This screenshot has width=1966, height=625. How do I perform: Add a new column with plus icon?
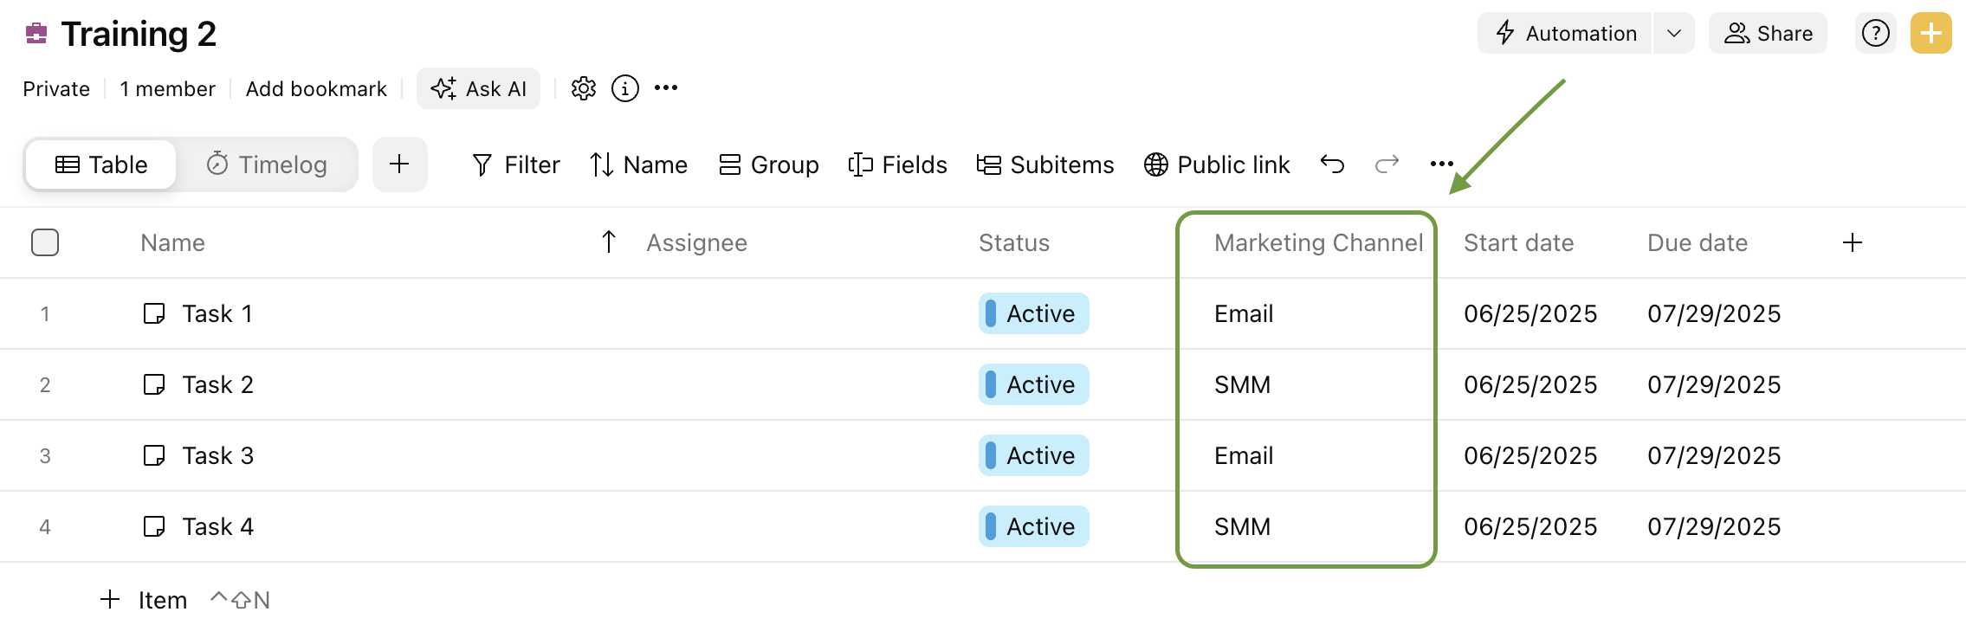click(1853, 242)
